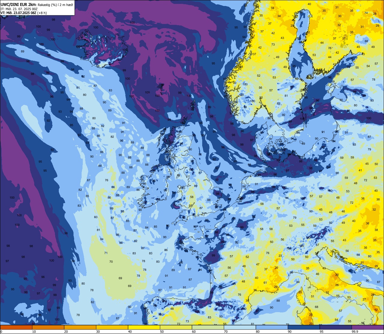384x334 pixels.
Task: Pick the 50–60 % yellow-green legend segment
Action: coord(176,327)
